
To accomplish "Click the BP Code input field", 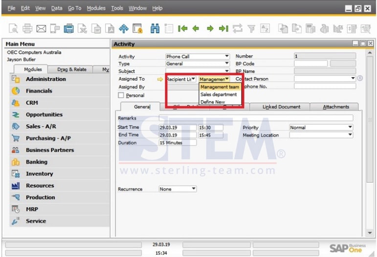I will [310, 64].
